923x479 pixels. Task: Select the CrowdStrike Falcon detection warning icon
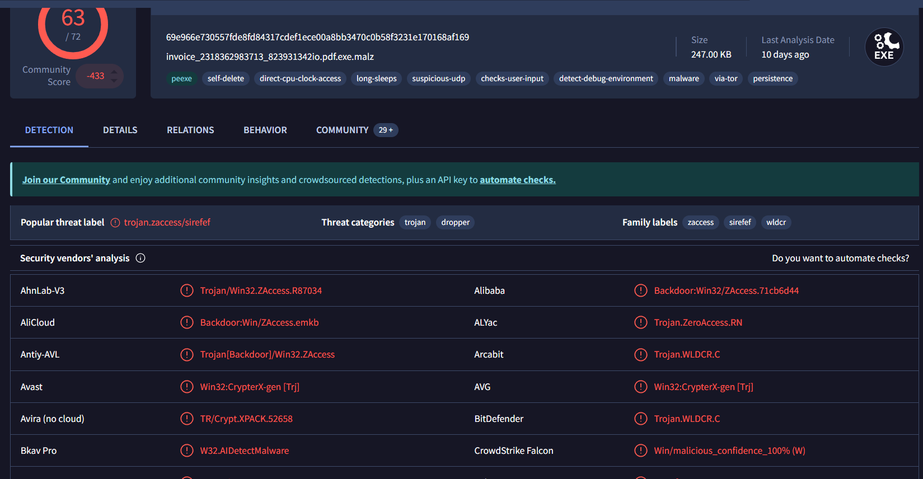640,450
